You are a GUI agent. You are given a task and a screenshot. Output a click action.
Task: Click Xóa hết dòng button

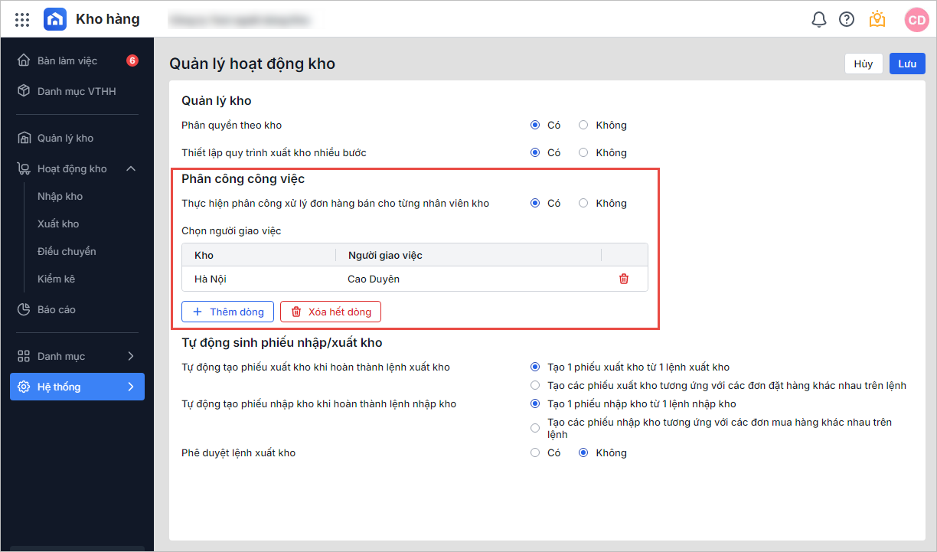(x=331, y=312)
